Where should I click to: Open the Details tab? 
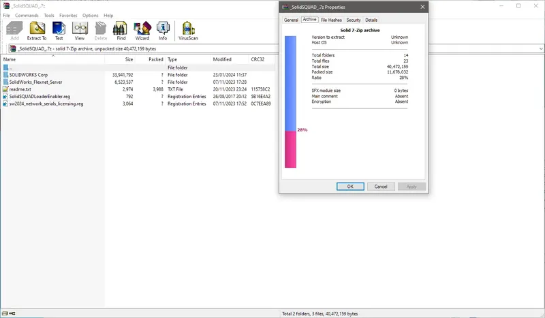click(371, 20)
